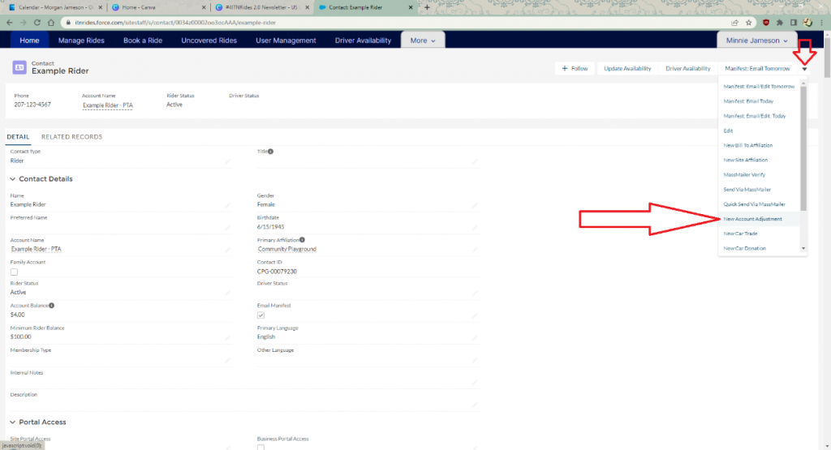Click the browser reload page icon

[36, 23]
